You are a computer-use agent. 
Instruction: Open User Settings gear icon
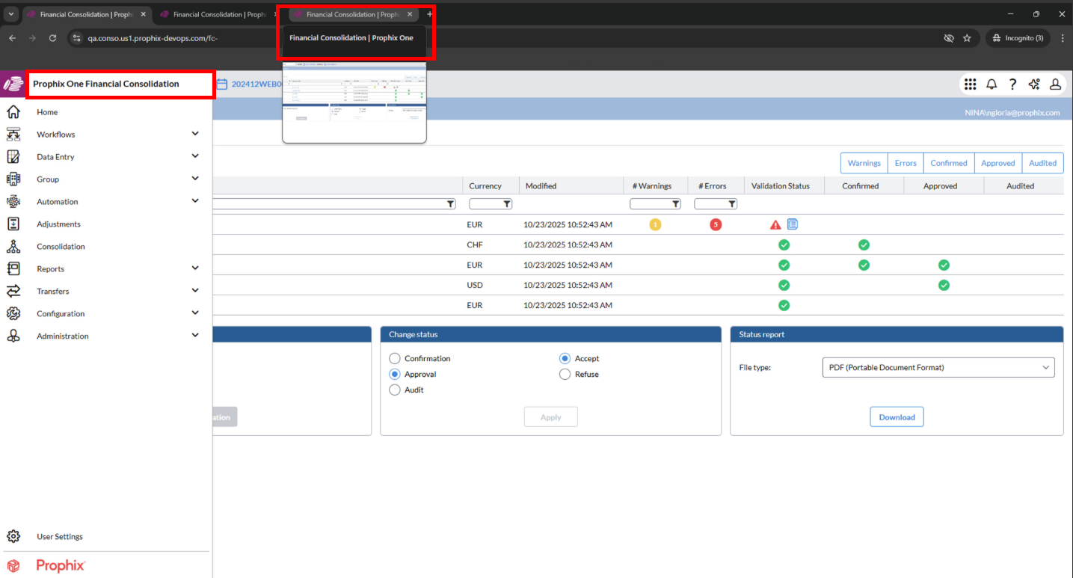point(13,536)
